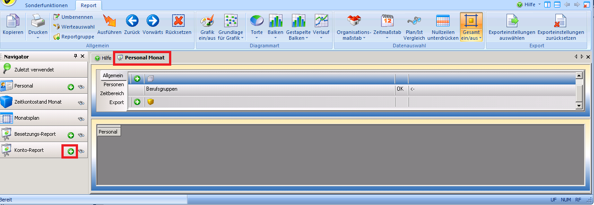Click the Vorwärts arrow icon
Viewport: 594px width, 205px height.
point(153,21)
